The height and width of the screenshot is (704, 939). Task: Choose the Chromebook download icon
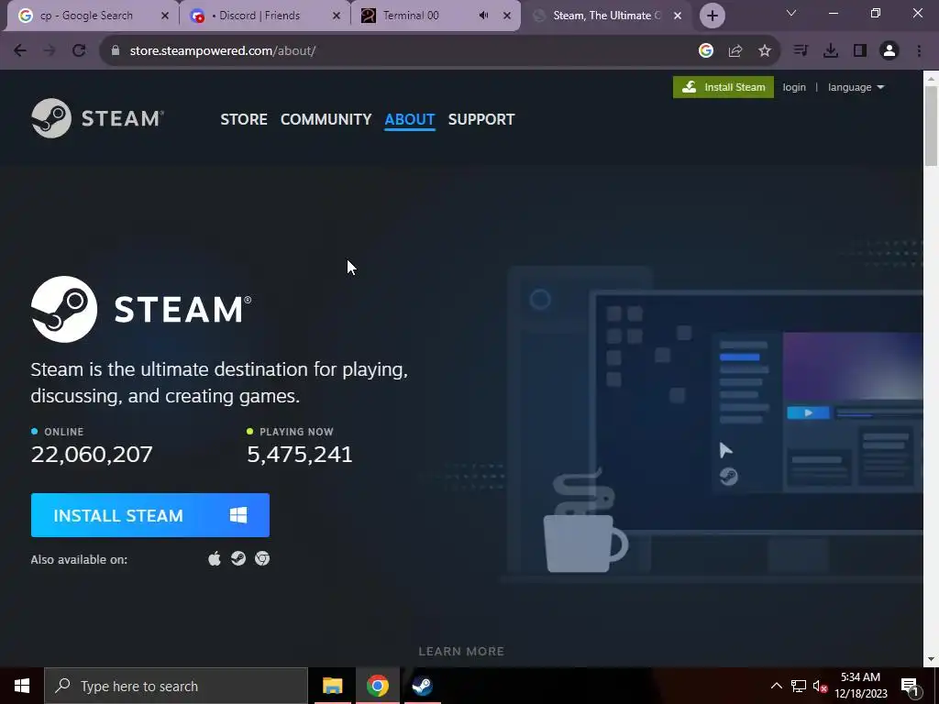point(262,558)
